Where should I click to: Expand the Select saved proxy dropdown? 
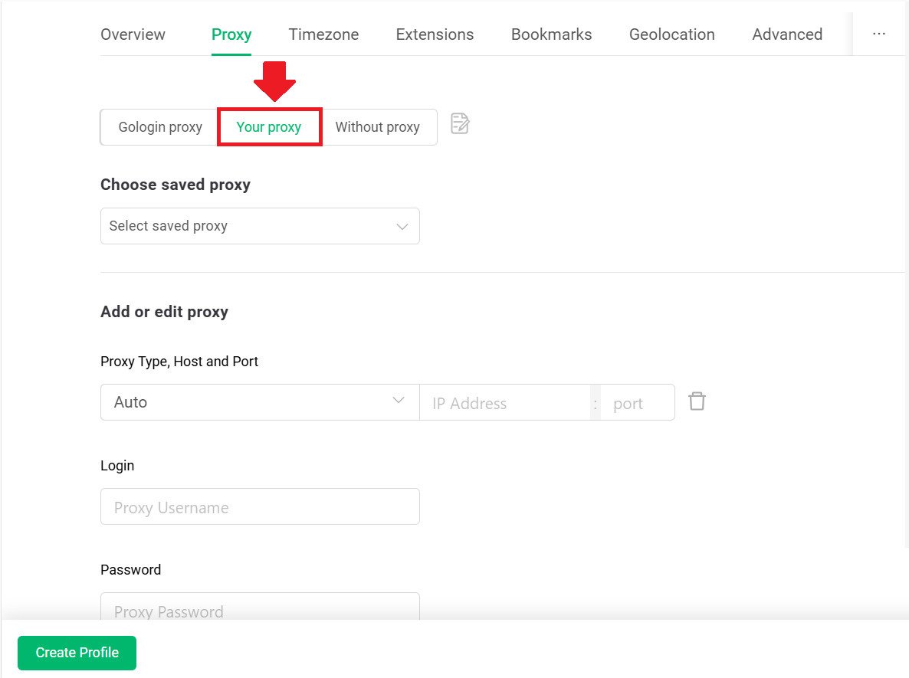coord(260,226)
